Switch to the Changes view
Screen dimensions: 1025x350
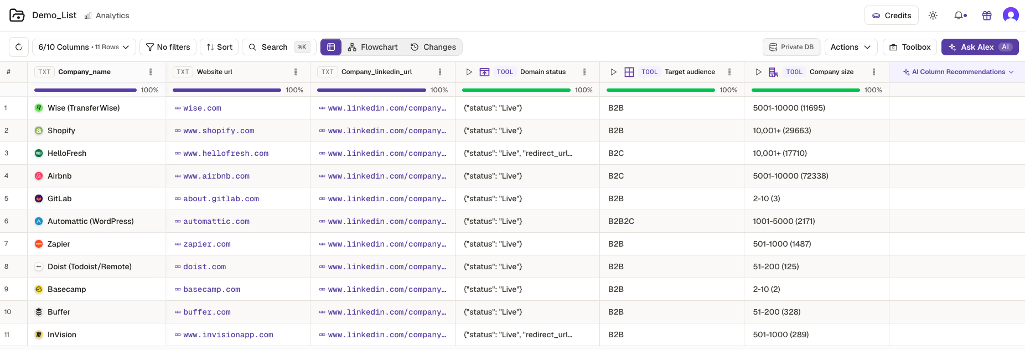tap(433, 47)
